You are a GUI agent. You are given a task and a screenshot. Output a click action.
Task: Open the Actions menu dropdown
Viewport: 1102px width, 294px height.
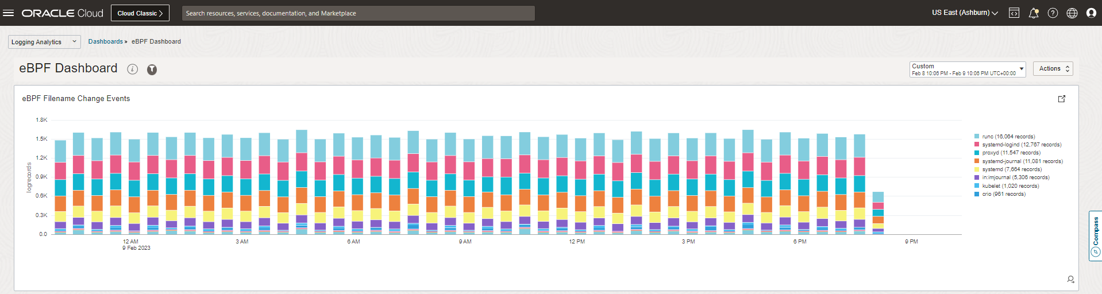[1053, 69]
